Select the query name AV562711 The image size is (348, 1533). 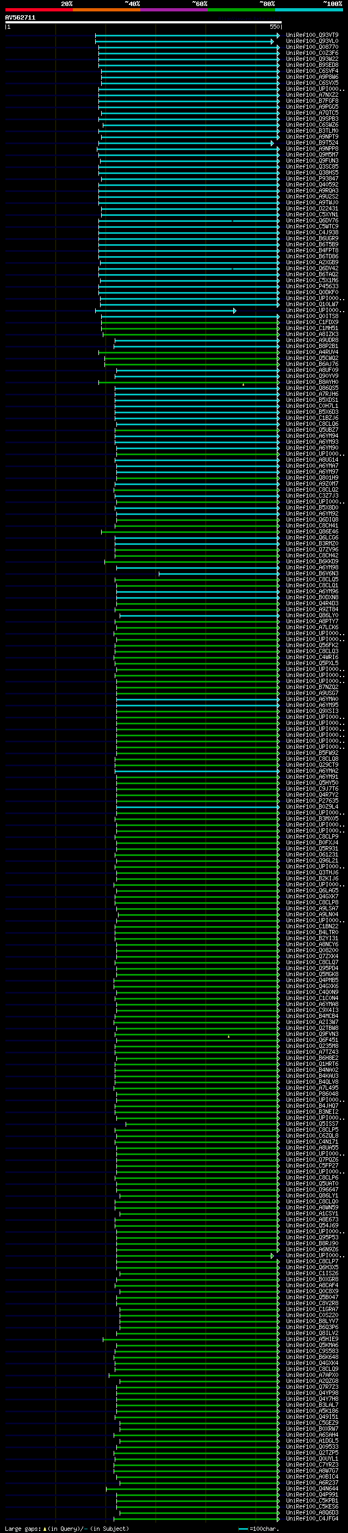(20, 18)
